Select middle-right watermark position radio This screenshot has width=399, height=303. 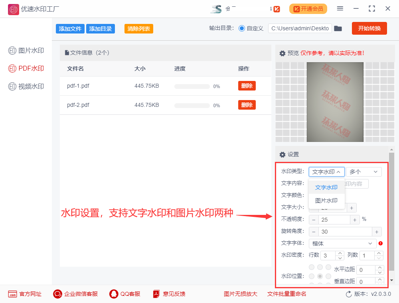(x=328, y=276)
